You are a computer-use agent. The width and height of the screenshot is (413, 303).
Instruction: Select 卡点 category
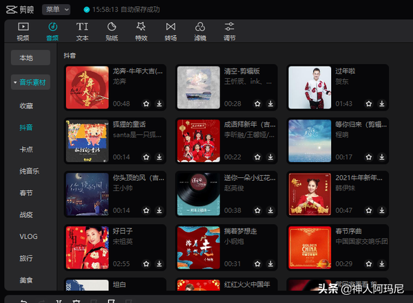[26, 149]
